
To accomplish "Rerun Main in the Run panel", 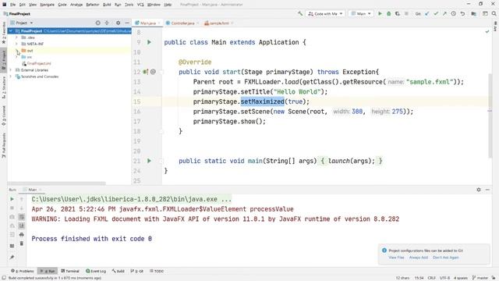I will tap(12, 199).
